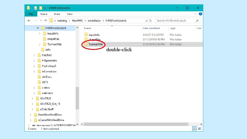Open the View ribbon tab
The height and width of the screenshot is (139, 247).
[70, 14]
